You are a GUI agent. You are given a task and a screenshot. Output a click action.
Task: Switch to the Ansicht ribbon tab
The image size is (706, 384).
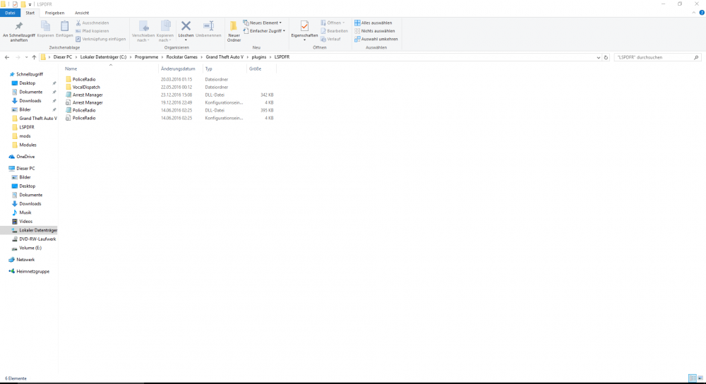point(81,13)
